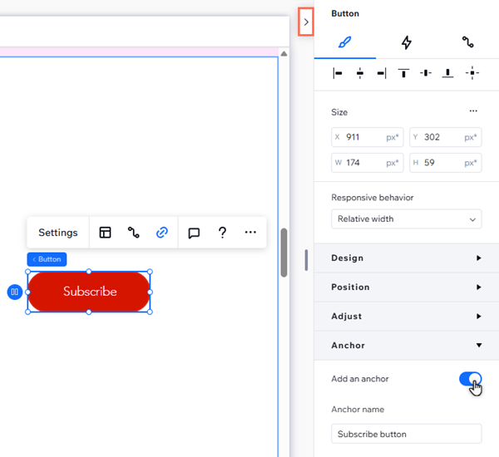The width and height of the screenshot is (499, 457).
Task: Click the inspector panel resize handle
Action: point(306,260)
